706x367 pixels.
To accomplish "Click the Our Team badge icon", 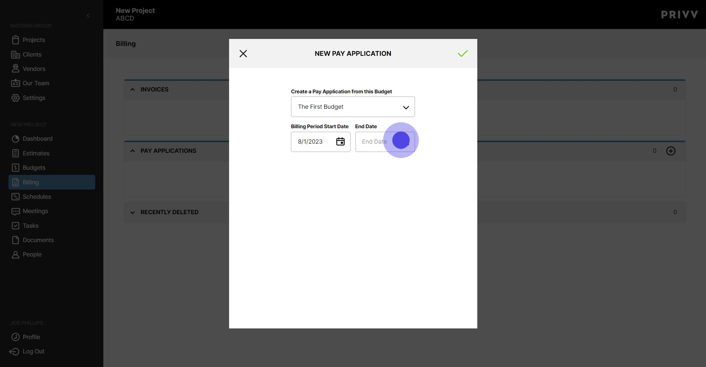I will [x=15, y=83].
